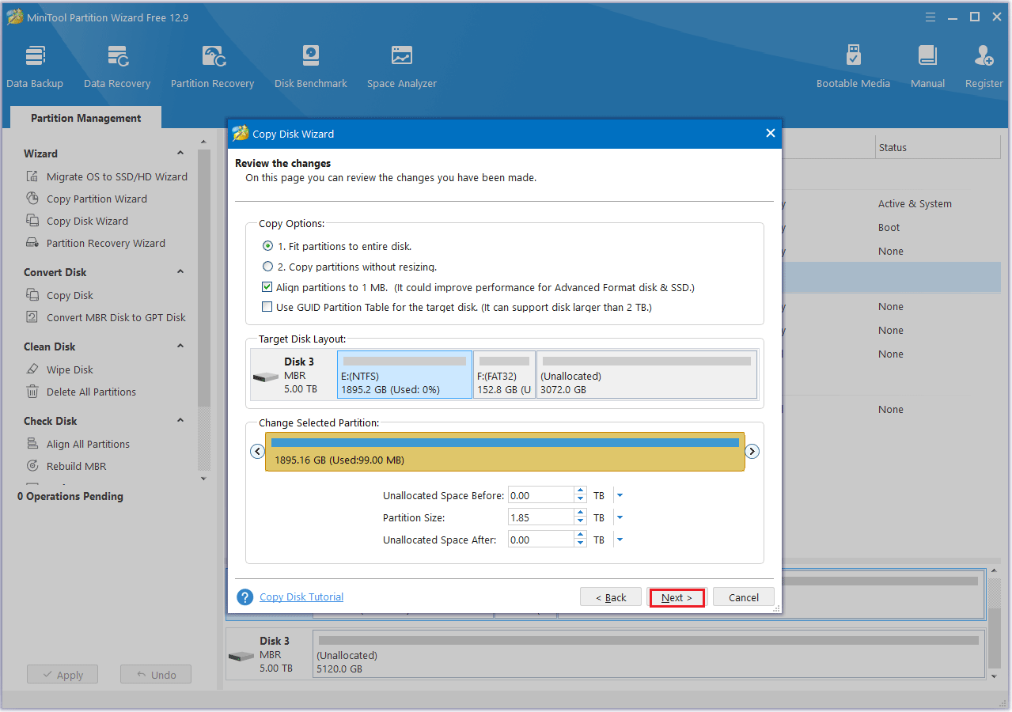Open Disk Benchmark
1012x712 pixels.
311,66
